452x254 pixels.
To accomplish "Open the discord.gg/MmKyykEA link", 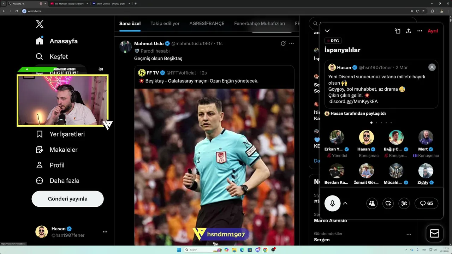I will pyautogui.click(x=353, y=102).
